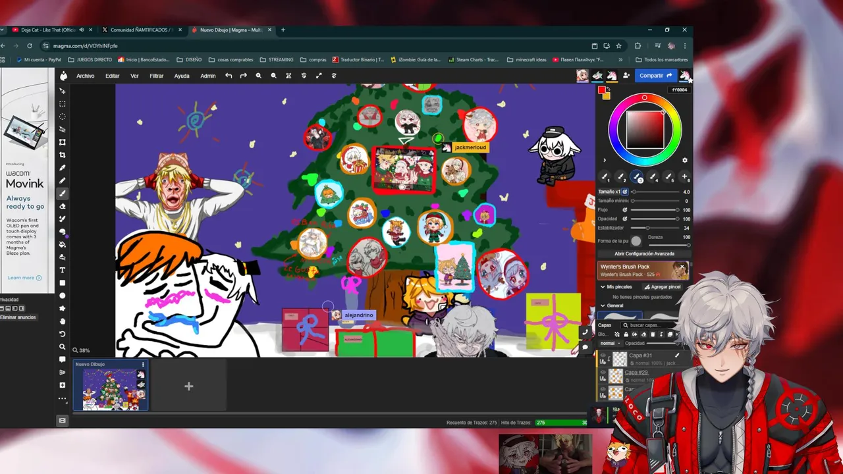Click Eliminar anuncios link

[x=18, y=317]
